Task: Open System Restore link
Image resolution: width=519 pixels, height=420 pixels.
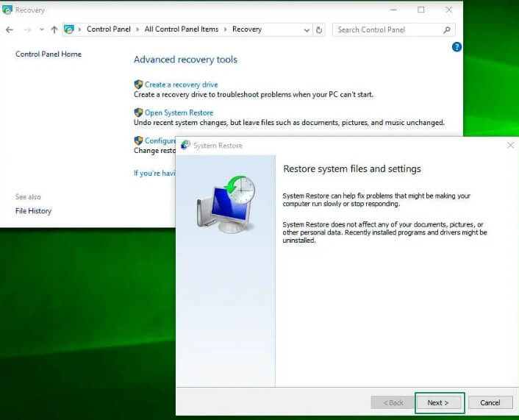Action: [x=179, y=113]
